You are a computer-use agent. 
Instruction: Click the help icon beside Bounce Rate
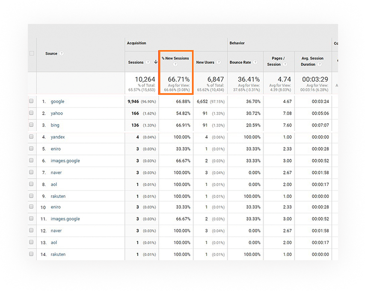pos(255,62)
